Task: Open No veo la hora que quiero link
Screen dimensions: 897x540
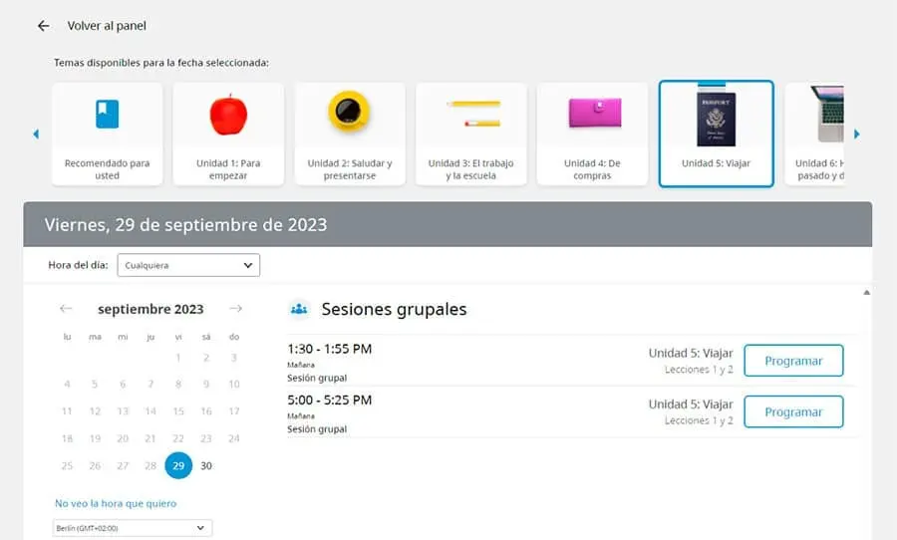Action: (116, 503)
